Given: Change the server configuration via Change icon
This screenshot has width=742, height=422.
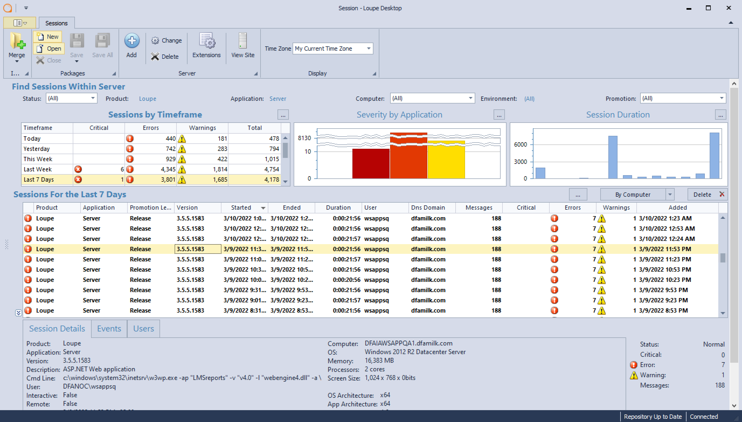Looking at the screenshot, I should [166, 40].
